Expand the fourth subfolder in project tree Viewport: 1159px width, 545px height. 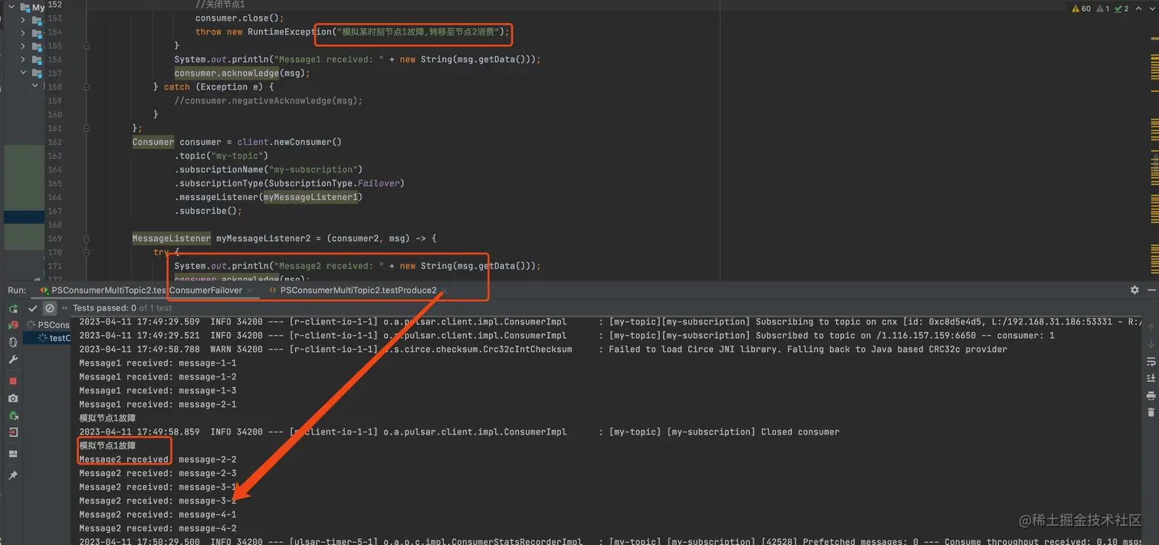[23, 60]
